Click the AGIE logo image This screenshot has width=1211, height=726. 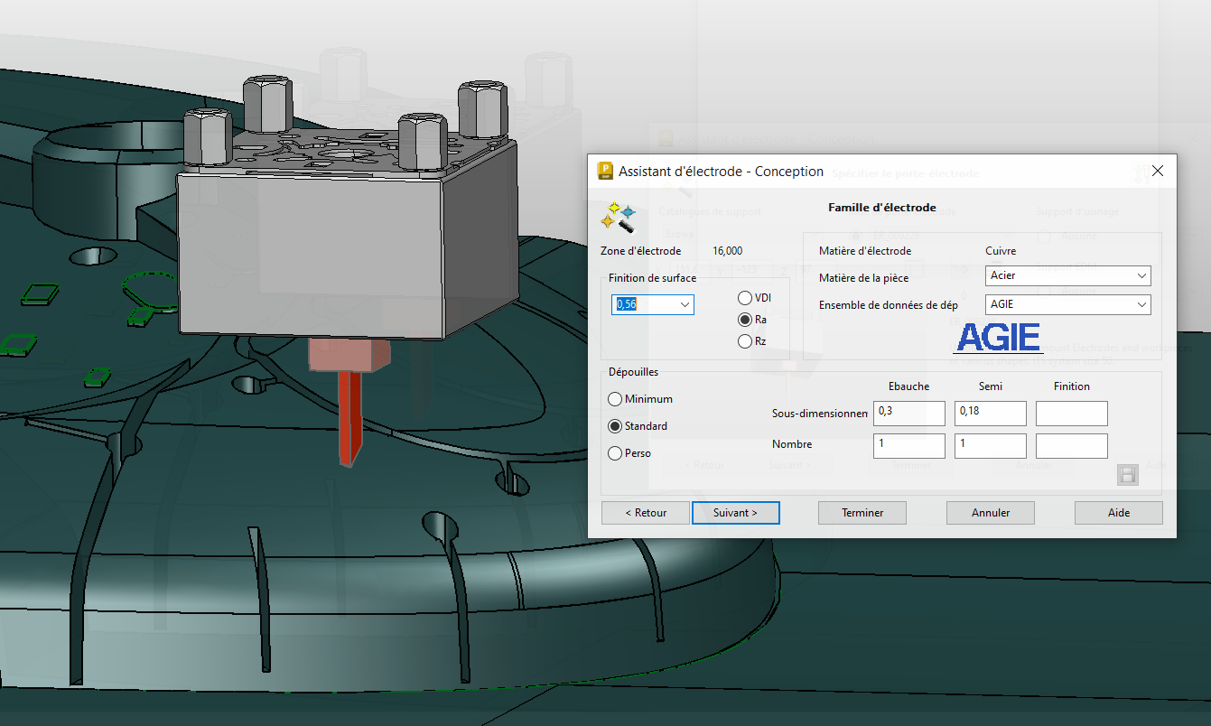point(998,338)
